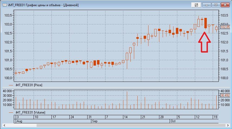Viewport: 232px width, 129px height.
Task: Click date label 5 on time axis
Action: (x=179, y=117)
